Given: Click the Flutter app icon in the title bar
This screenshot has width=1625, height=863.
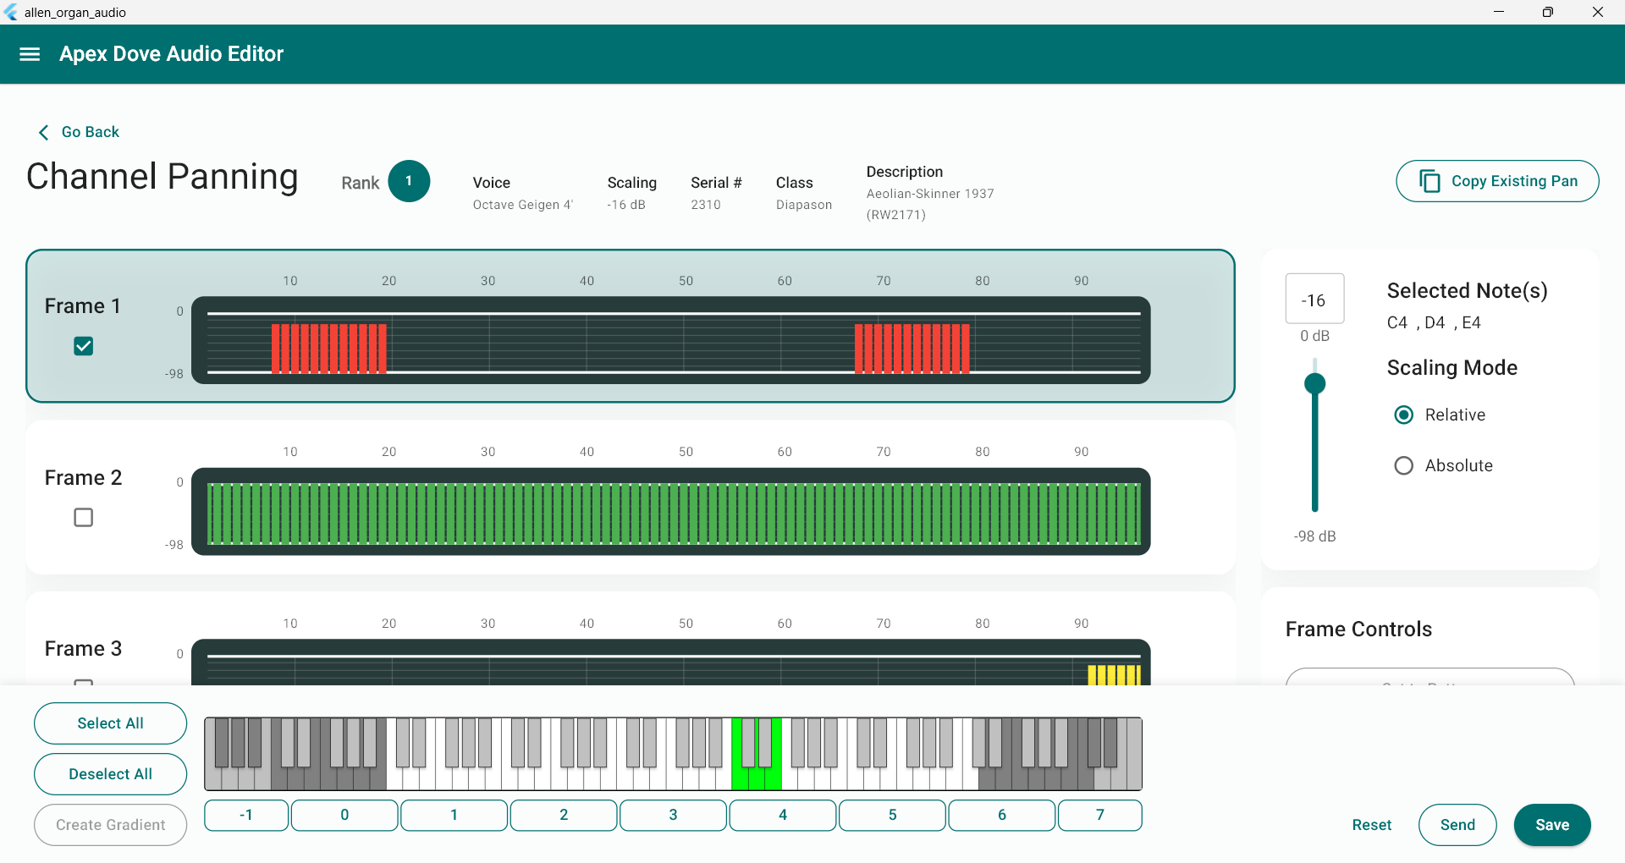Looking at the screenshot, I should (x=12, y=12).
